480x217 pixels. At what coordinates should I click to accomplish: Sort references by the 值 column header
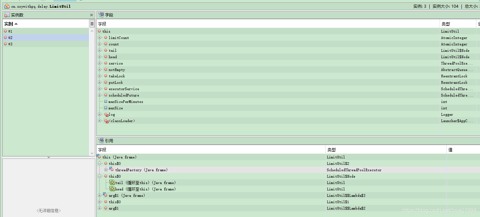tap(463, 150)
